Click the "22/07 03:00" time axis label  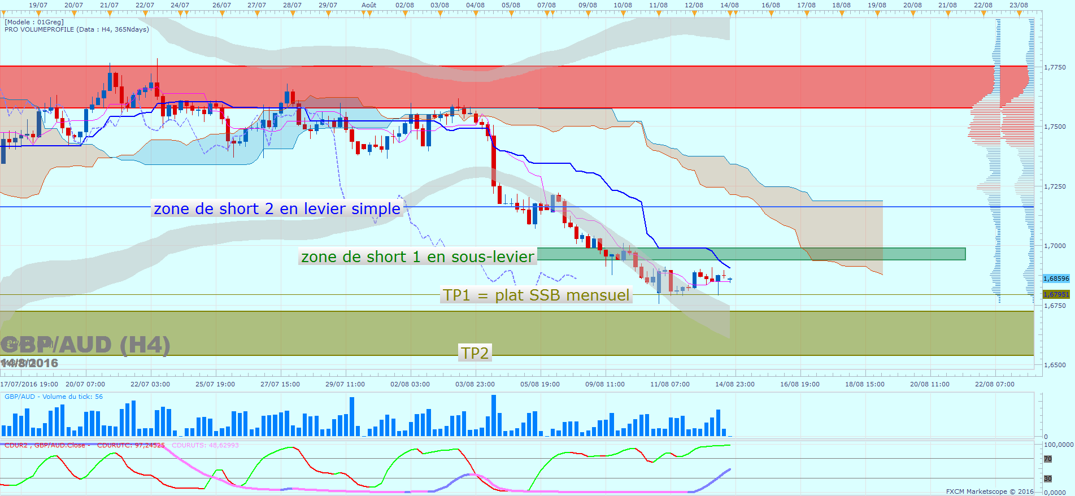pyautogui.click(x=150, y=384)
